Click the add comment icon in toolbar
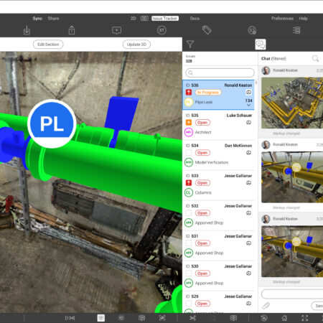323x323 pixels. click(x=116, y=30)
